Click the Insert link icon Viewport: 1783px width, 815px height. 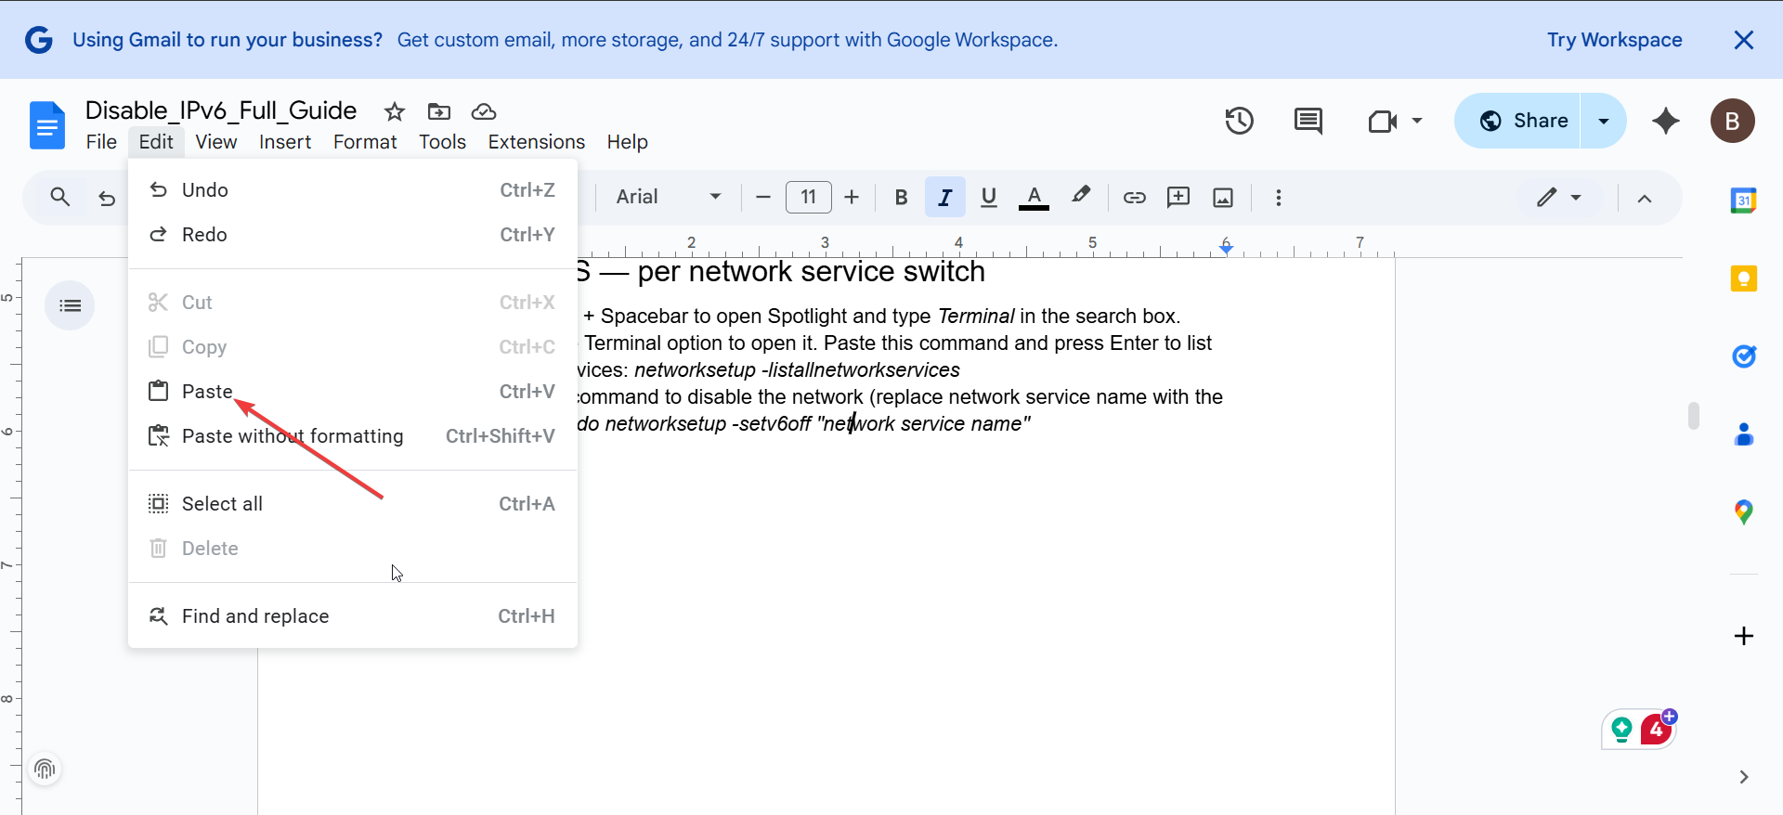click(1134, 197)
